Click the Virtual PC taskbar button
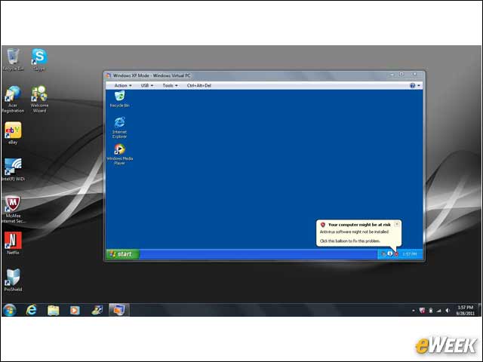The height and width of the screenshot is (362, 483). point(119,310)
